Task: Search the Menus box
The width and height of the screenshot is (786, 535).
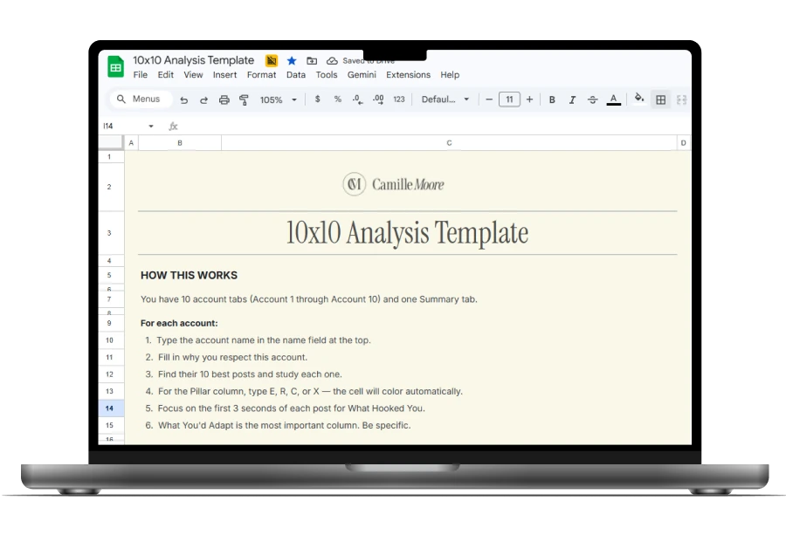Action: (x=141, y=99)
